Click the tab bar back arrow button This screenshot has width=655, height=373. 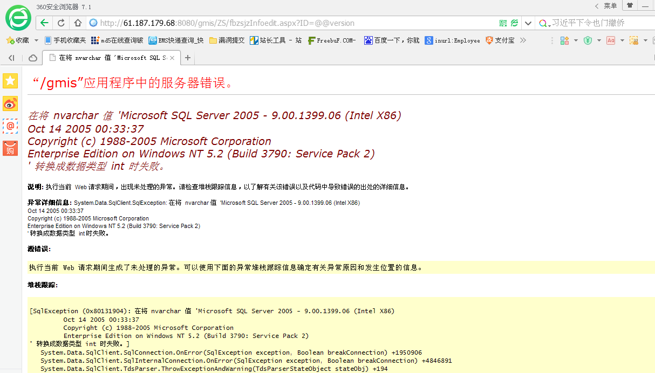[11, 58]
